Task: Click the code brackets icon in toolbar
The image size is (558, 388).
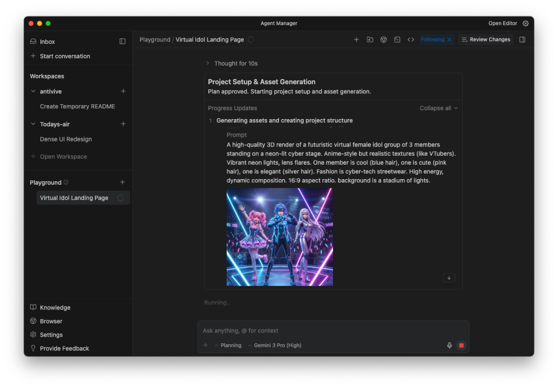Action: click(x=411, y=40)
